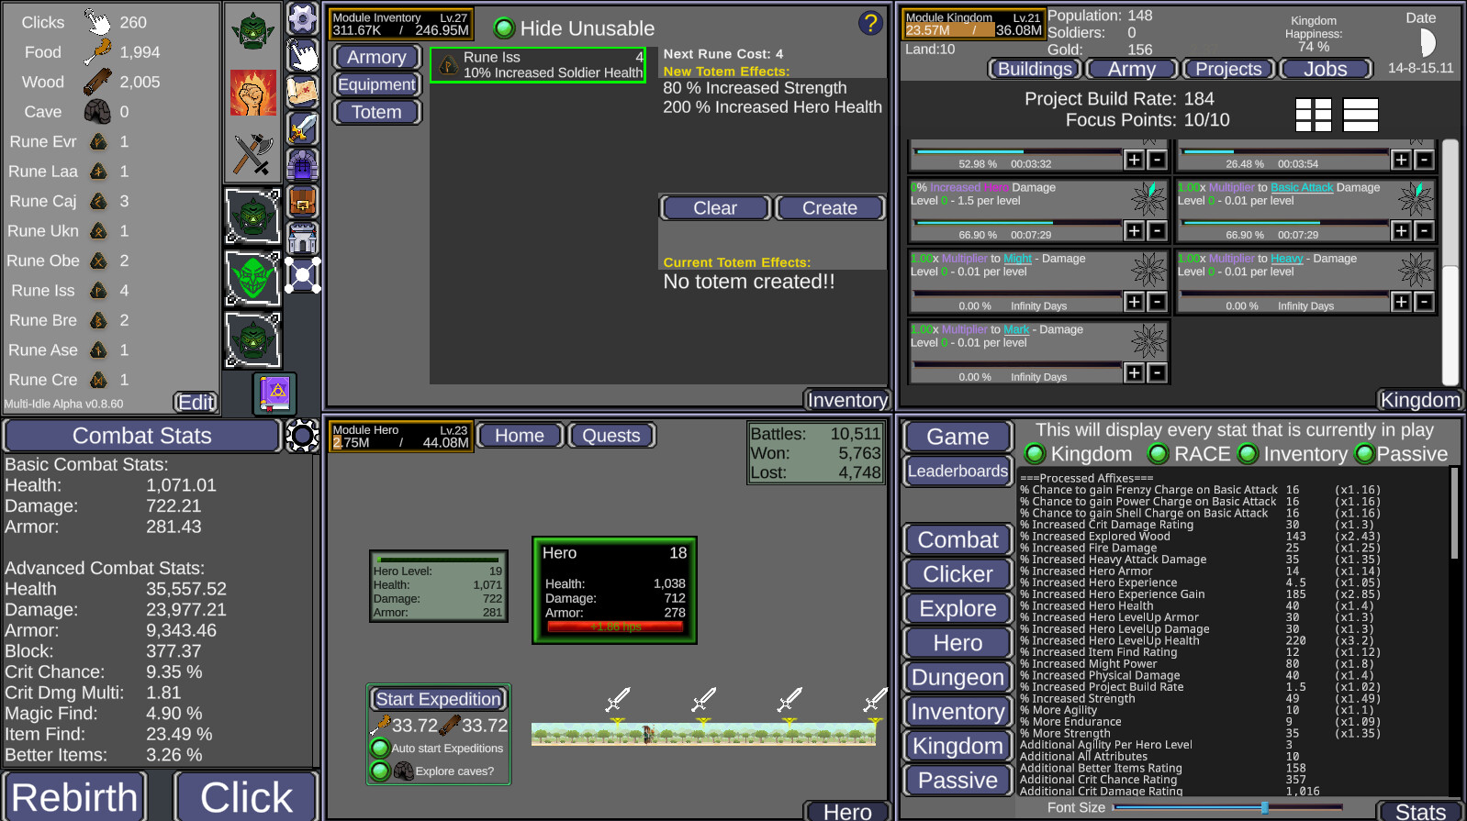The image size is (1467, 821).
Task: Click the Rebirth button
Action: (x=74, y=796)
